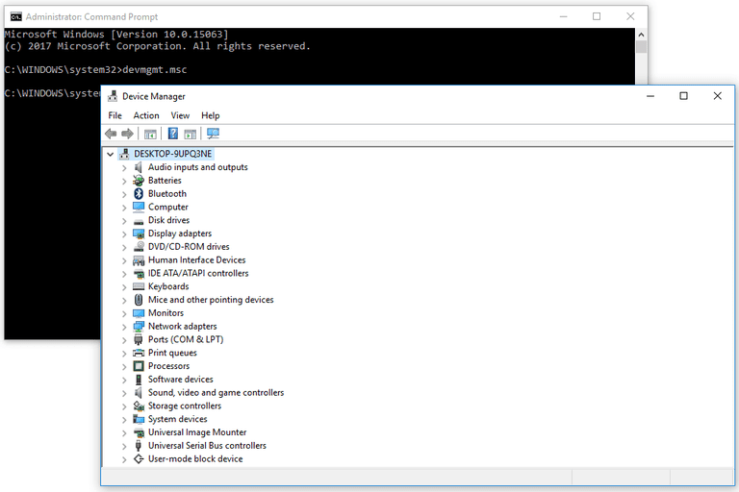Click the Back arrow in Device Manager toolbar
Screen dimensions: 739x492
click(111, 134)
